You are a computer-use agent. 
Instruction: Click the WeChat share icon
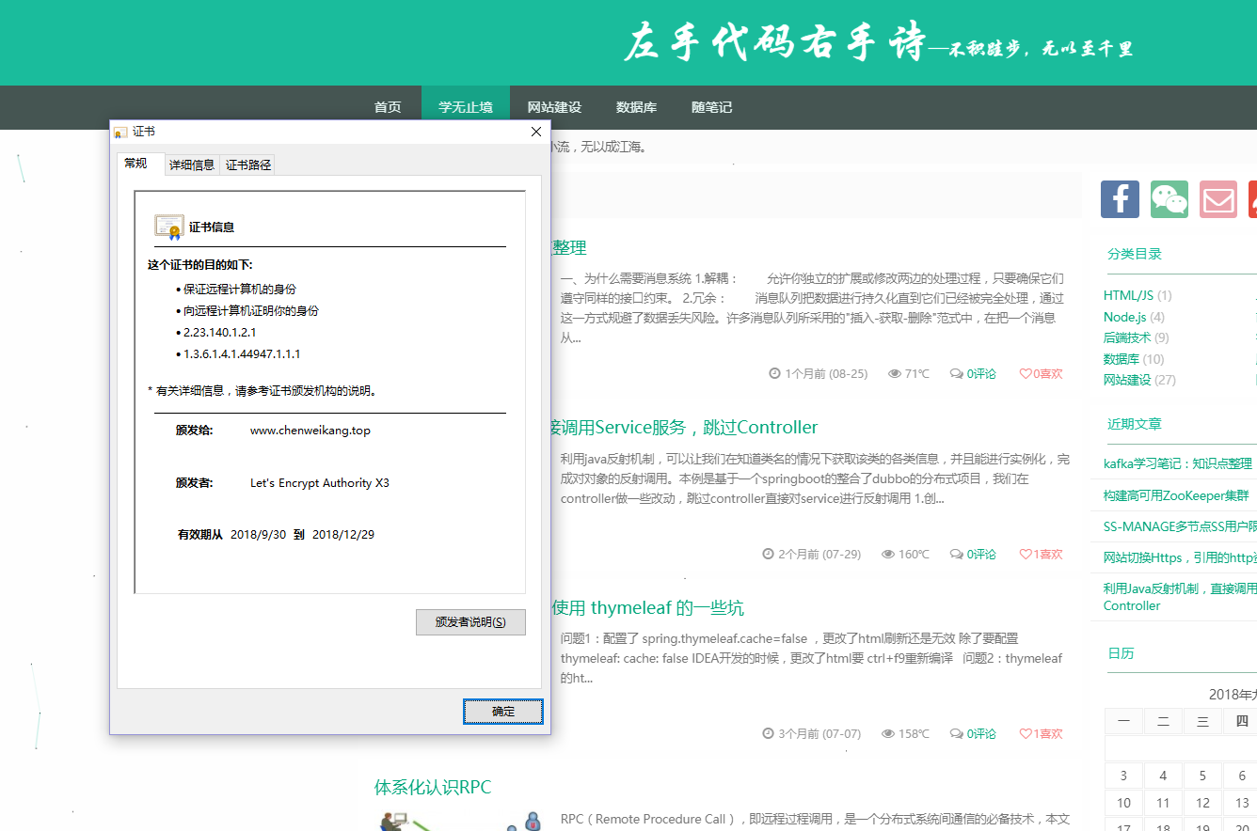[1169, 199]
